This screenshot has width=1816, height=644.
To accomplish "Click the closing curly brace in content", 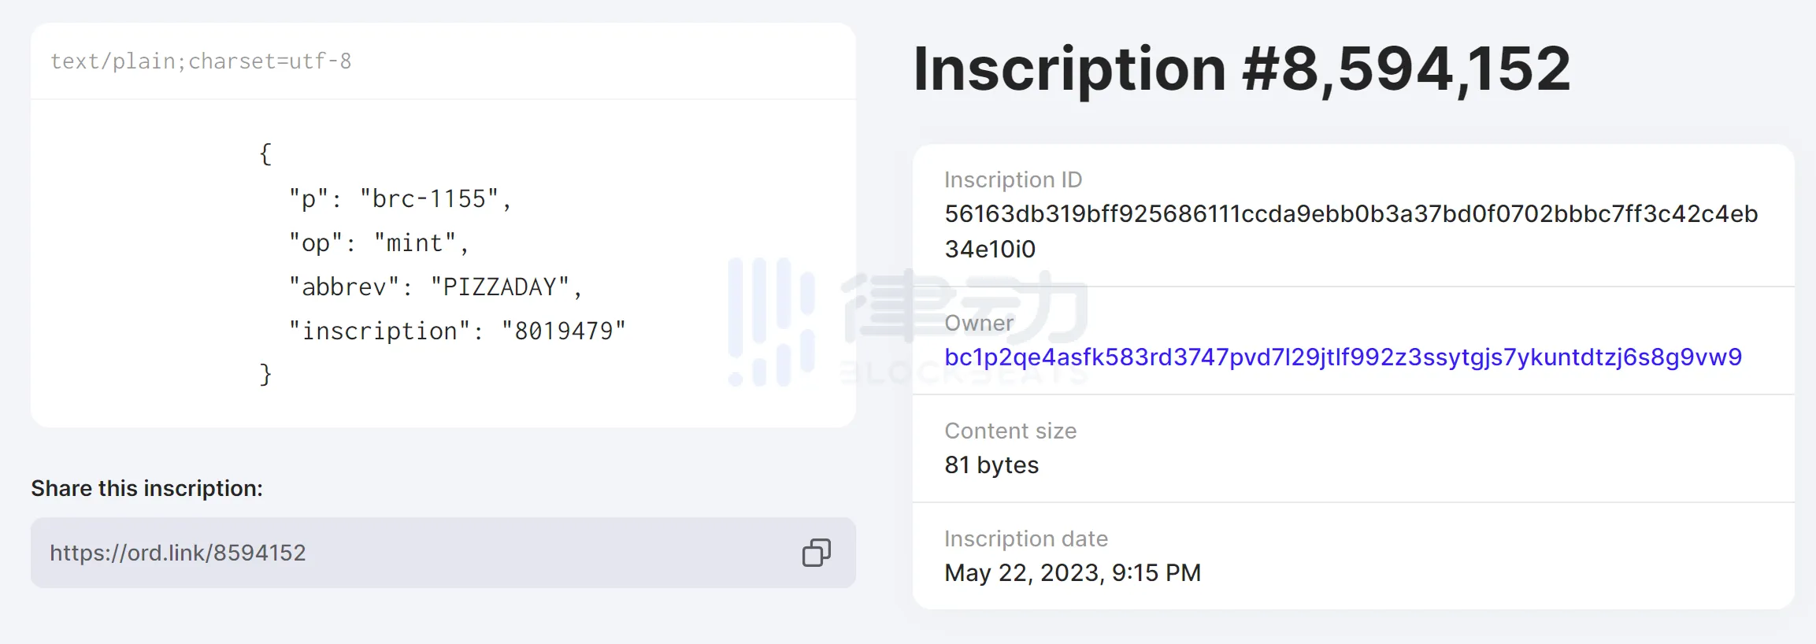I will coord(265,374).
